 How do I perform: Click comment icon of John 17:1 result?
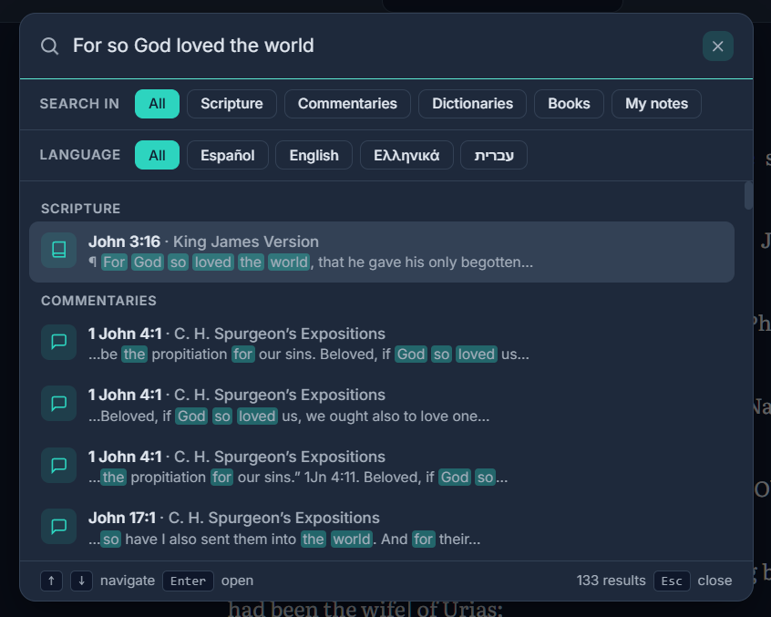pos(58,527)
